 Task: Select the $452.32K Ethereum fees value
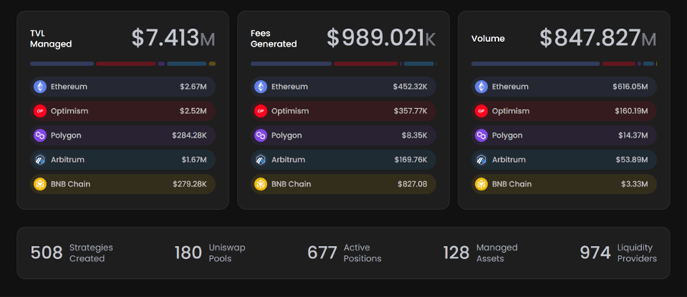(x=410, y=87)
